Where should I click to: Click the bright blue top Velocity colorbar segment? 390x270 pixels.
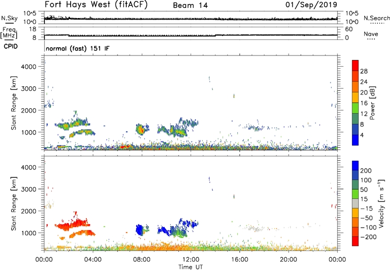pyautogui.click(x=355, y=166)
